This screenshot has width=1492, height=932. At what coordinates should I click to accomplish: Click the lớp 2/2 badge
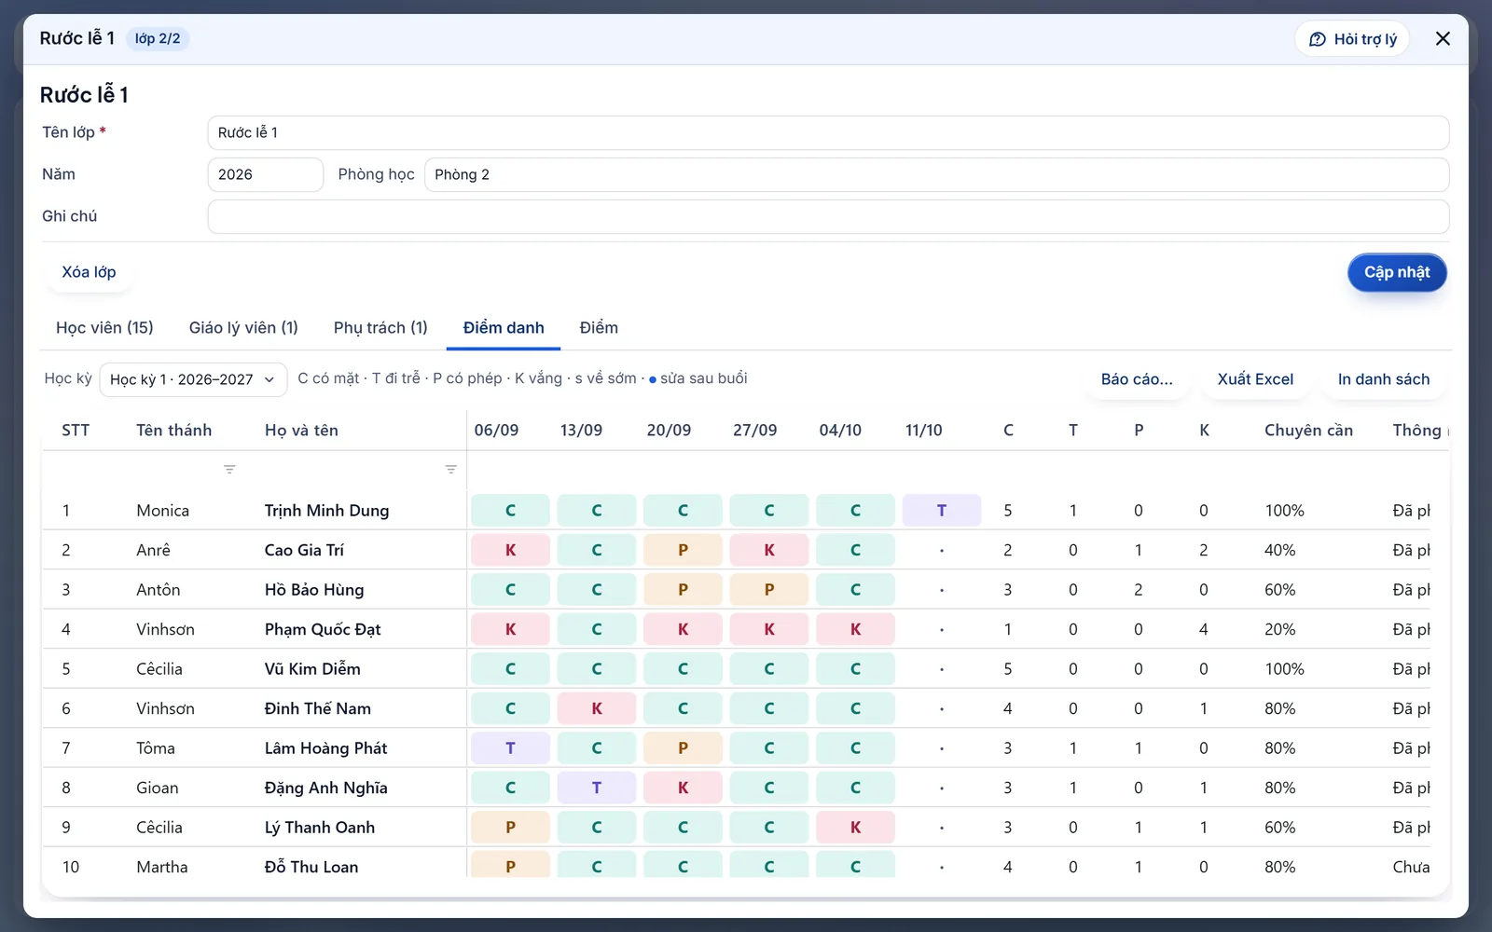pyautogui.click(x=158, y=38)
